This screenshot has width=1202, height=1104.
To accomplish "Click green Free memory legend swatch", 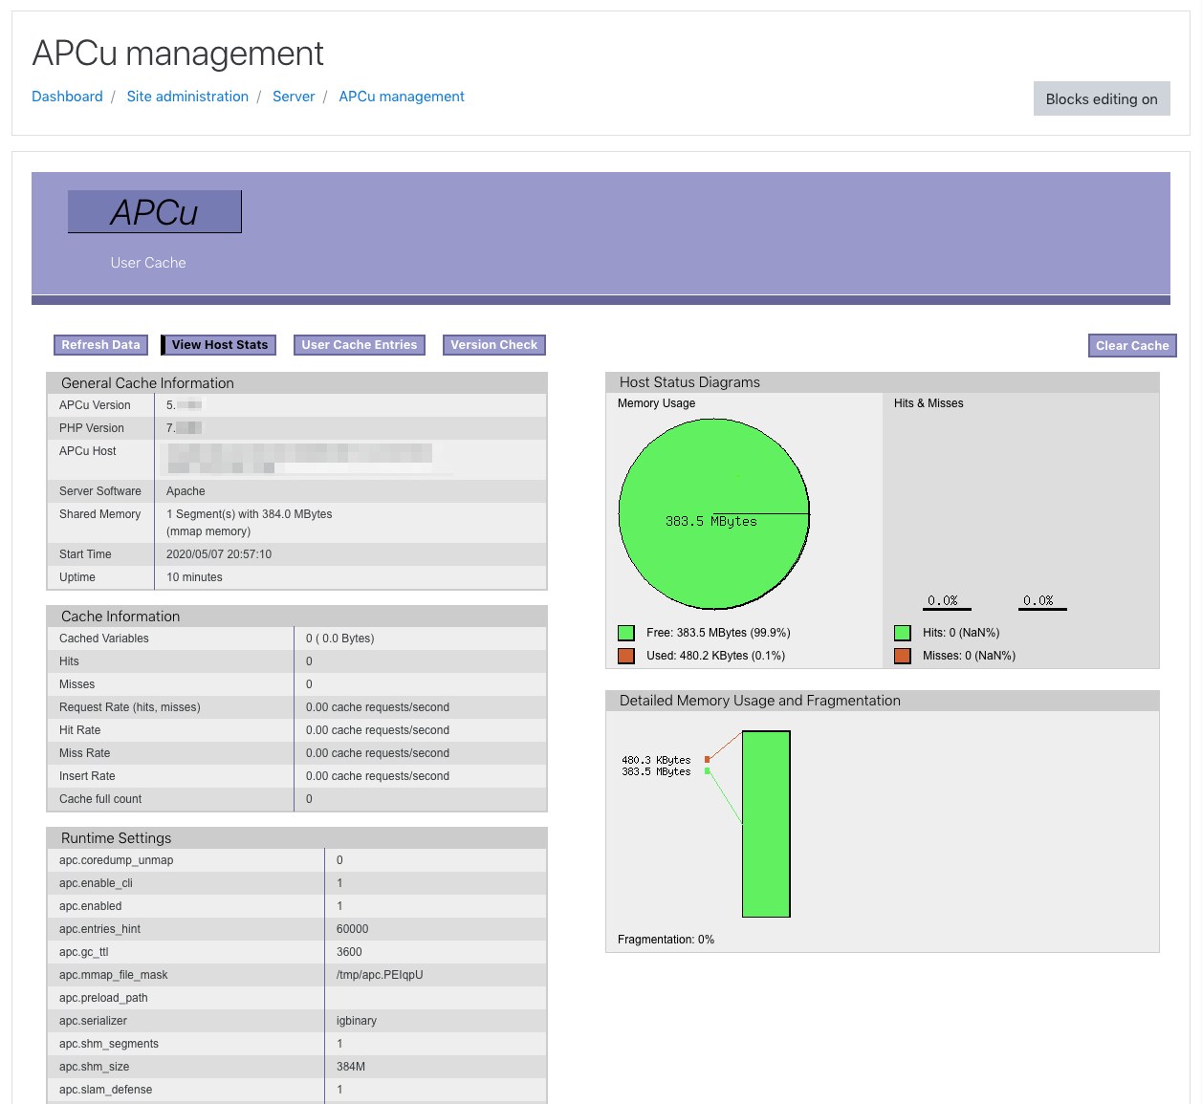I will click(626, 633).
